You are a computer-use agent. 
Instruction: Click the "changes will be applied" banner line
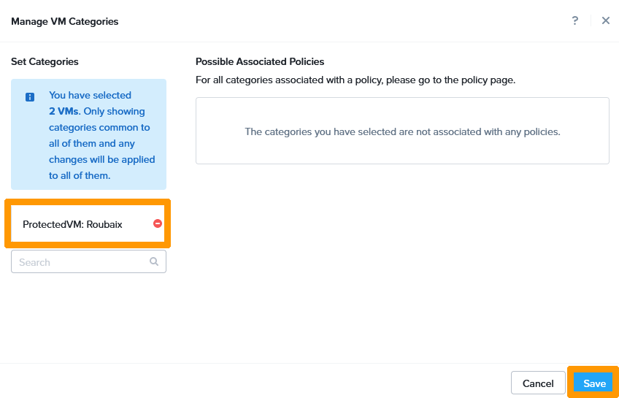coord(101,159)
